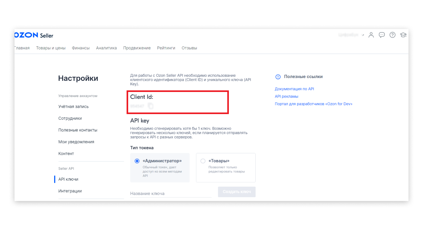Go to the Отзывы section
This screenshot has width=423, height=225.
[189, 48]
